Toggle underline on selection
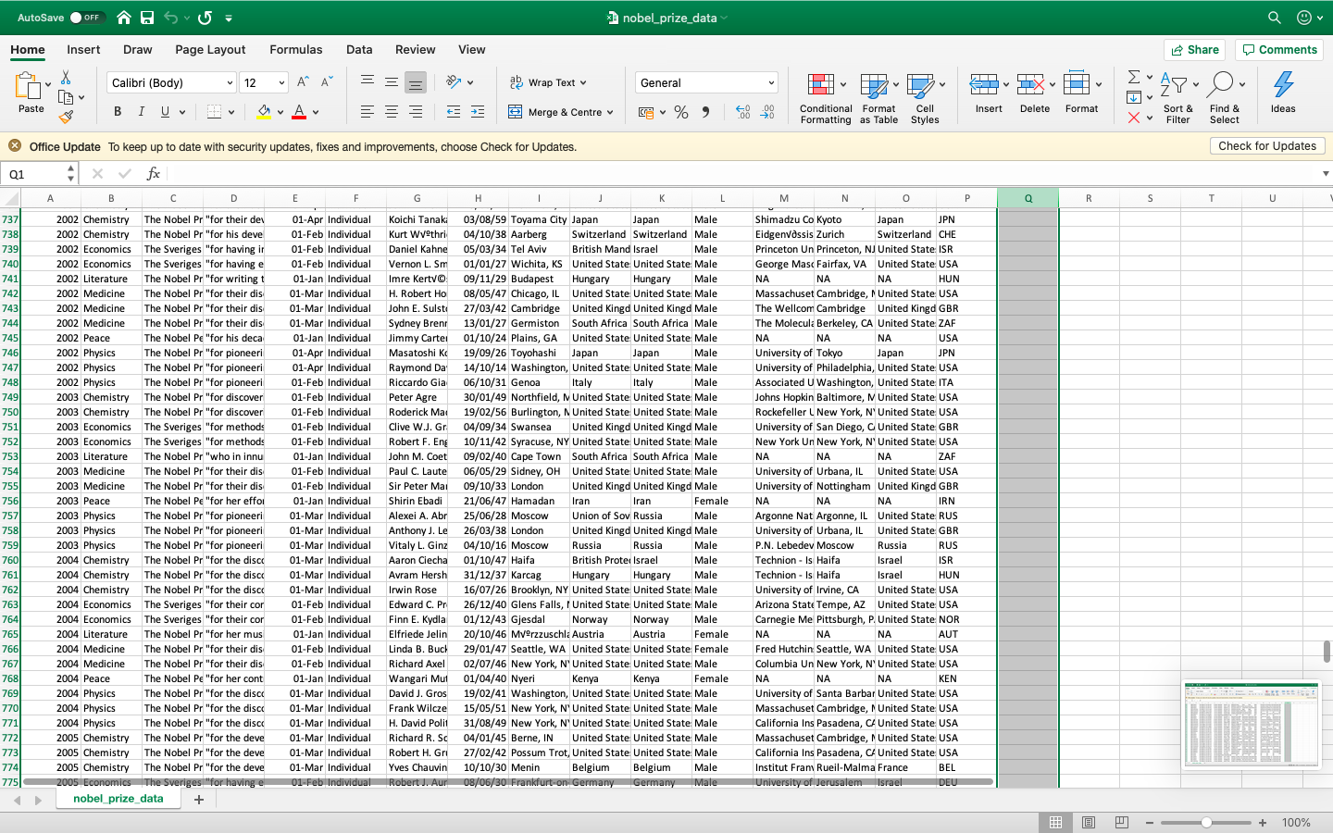This screenshot has height=833, width=1333. coord(164,111)
